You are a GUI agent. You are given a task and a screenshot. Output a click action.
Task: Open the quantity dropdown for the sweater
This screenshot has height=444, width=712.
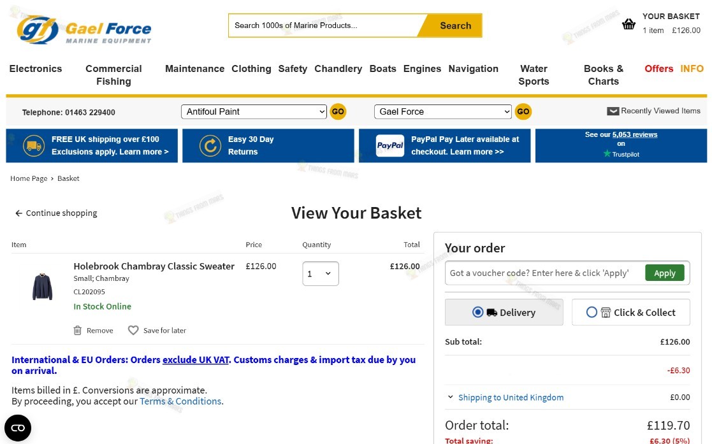coord(321,274)
